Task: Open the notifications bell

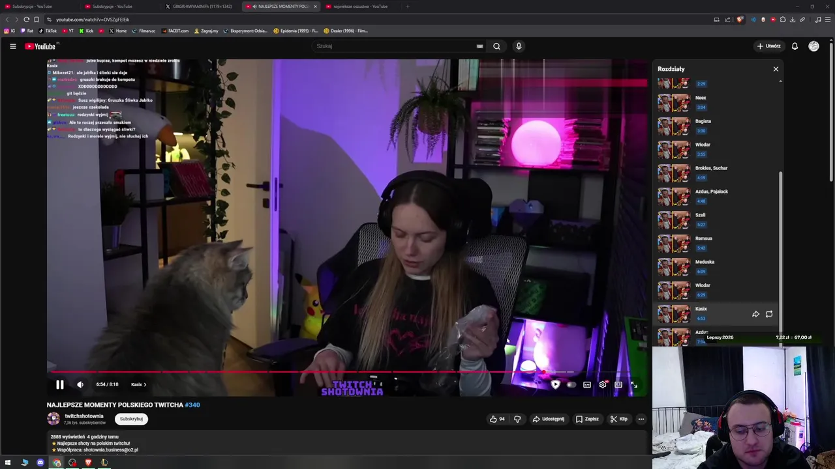Action: coord(795,46)
